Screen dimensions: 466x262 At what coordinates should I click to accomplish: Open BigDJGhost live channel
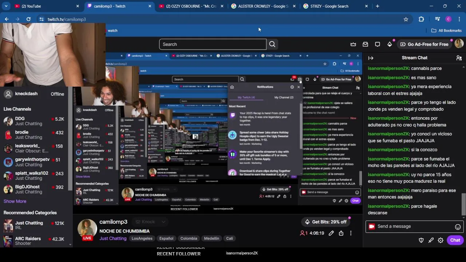(x=34, y=189)
